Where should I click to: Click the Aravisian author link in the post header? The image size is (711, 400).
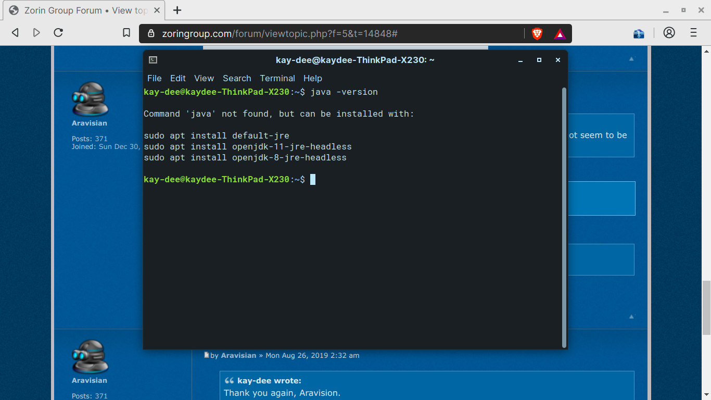pyautogui.click(x=238, y=355)
